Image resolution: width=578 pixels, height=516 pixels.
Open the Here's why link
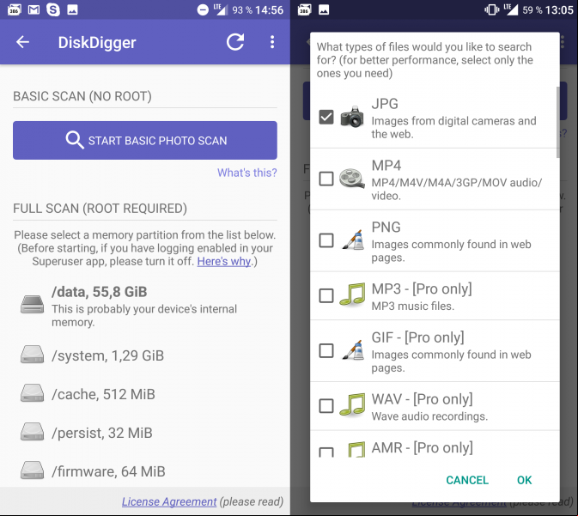point(224,261)
